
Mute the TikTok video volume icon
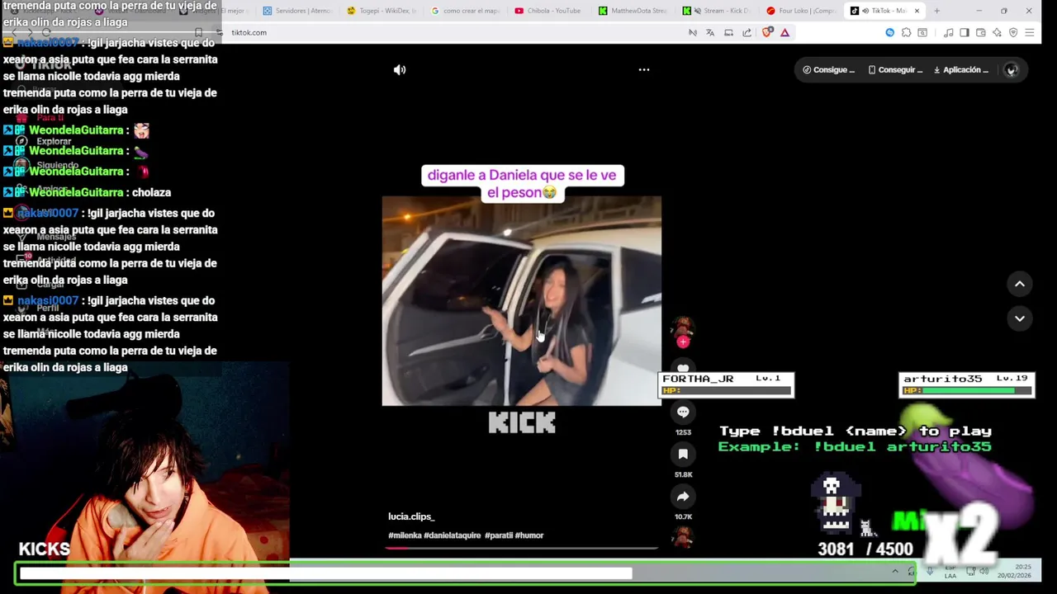pos(400,70)
